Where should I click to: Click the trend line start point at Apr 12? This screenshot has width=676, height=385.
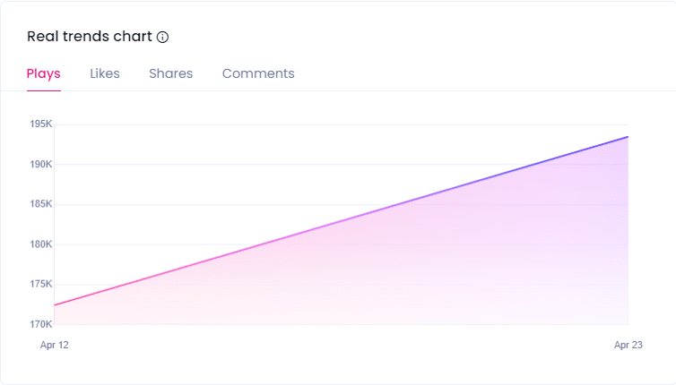(55, 305)
